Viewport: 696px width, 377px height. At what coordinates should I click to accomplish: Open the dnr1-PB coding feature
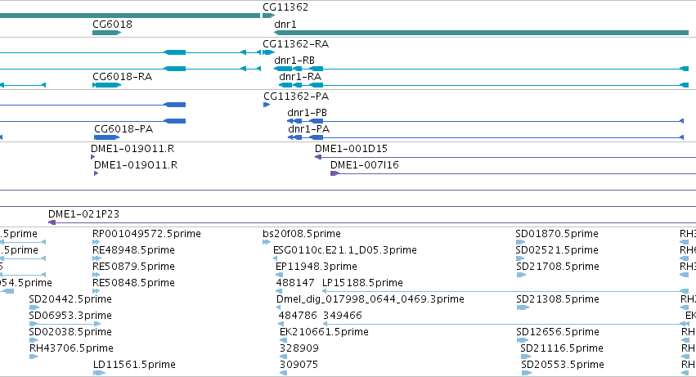[485, 121]
